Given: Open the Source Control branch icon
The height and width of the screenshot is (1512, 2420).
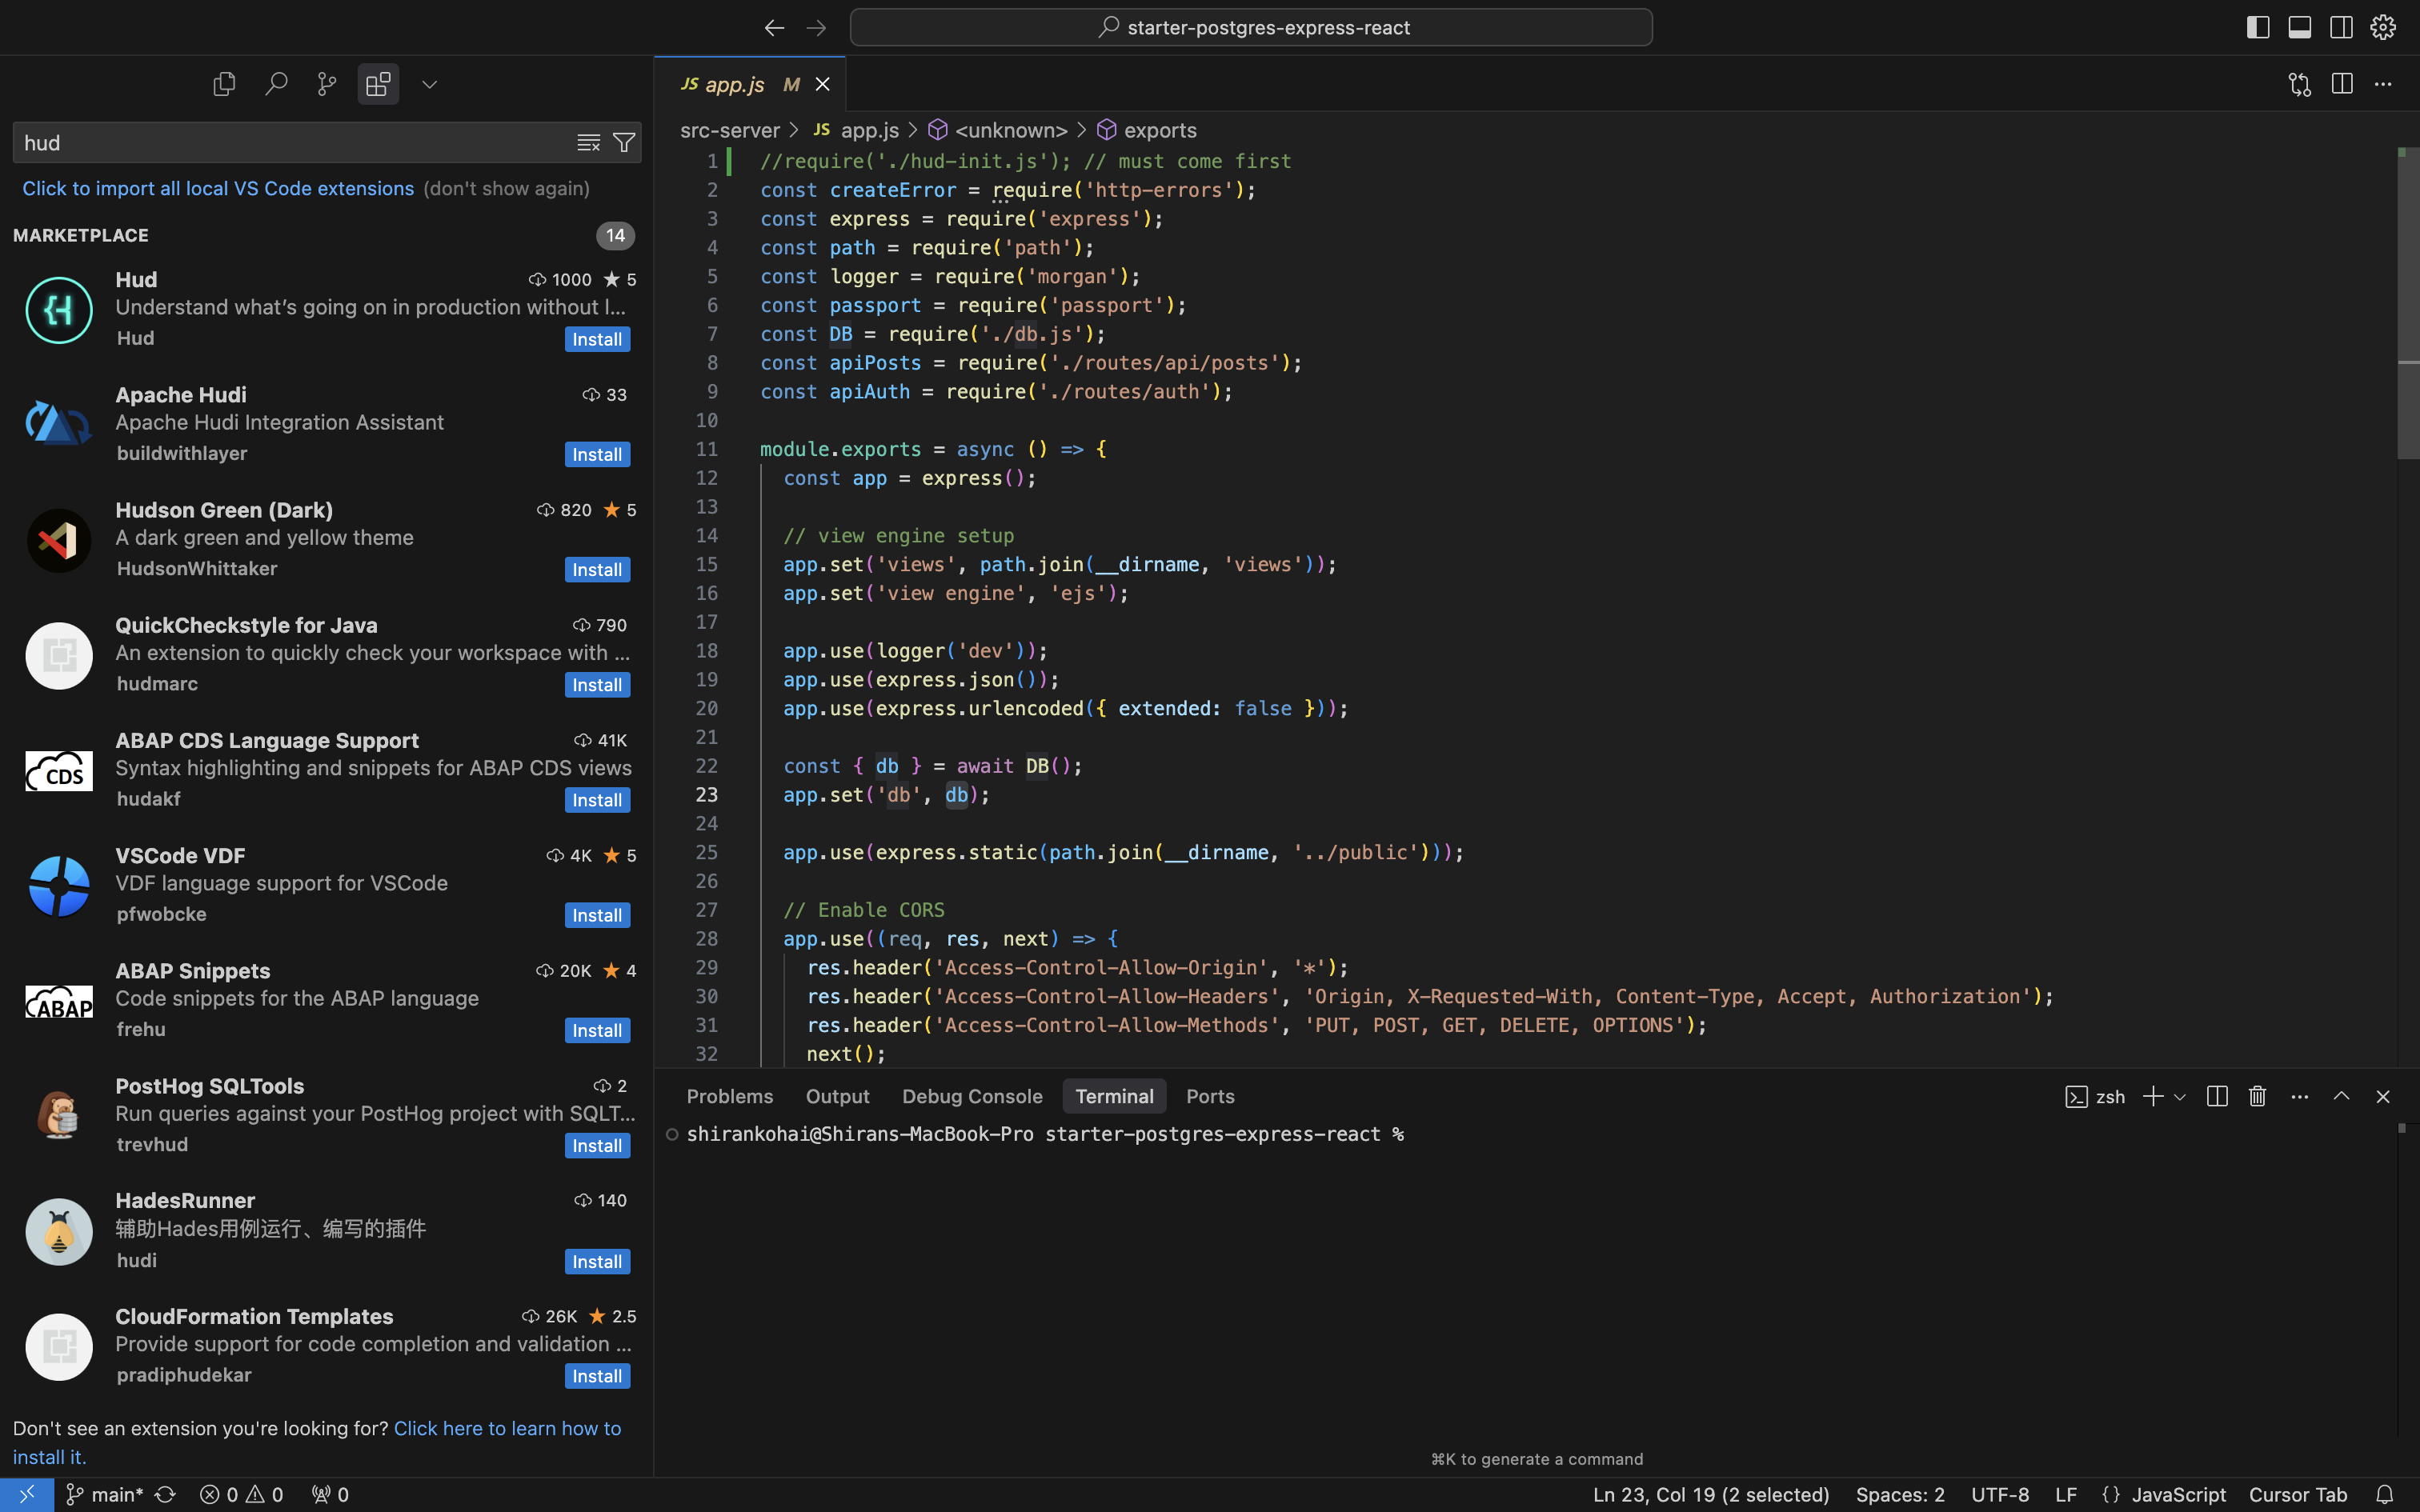Looking at the screenshot, I should tap(327, 84).
